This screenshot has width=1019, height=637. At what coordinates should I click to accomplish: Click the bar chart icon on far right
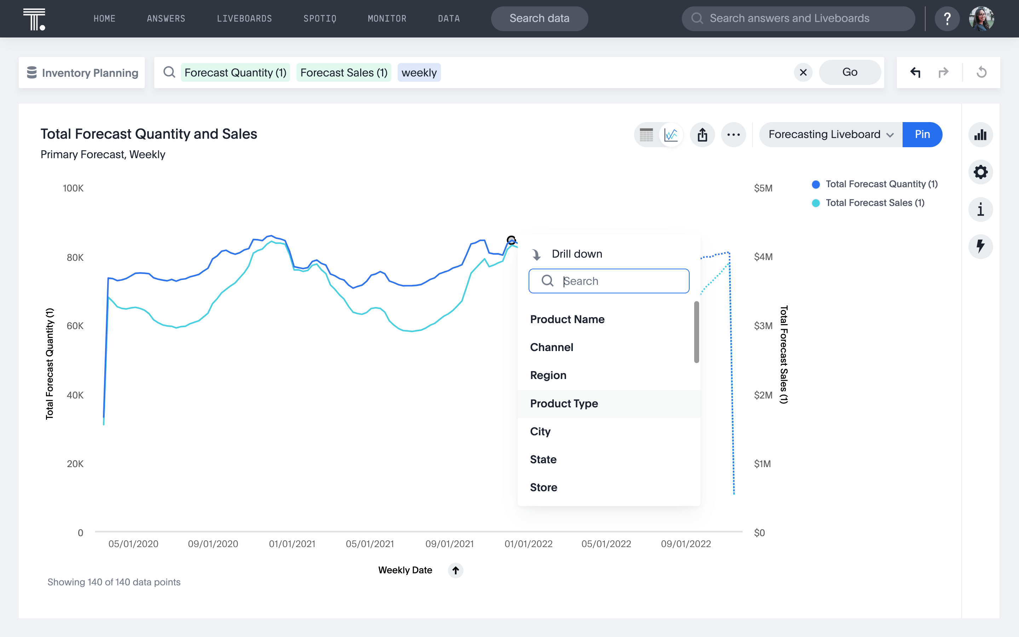tap(981, 134)
